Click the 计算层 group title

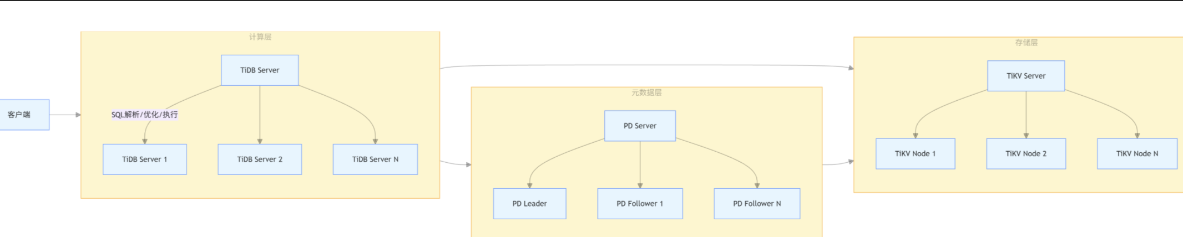(x=260, y=37)
